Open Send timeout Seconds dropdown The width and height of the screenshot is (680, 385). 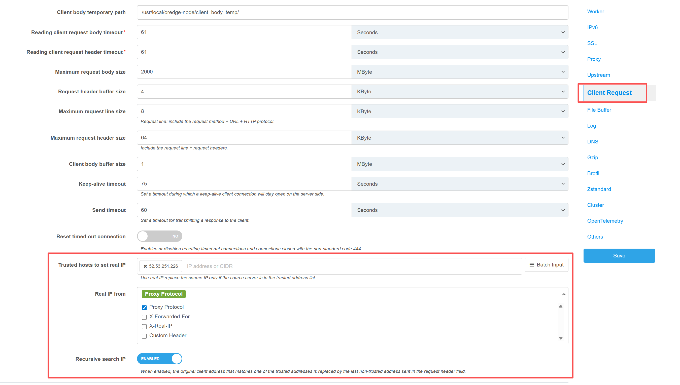460,210
